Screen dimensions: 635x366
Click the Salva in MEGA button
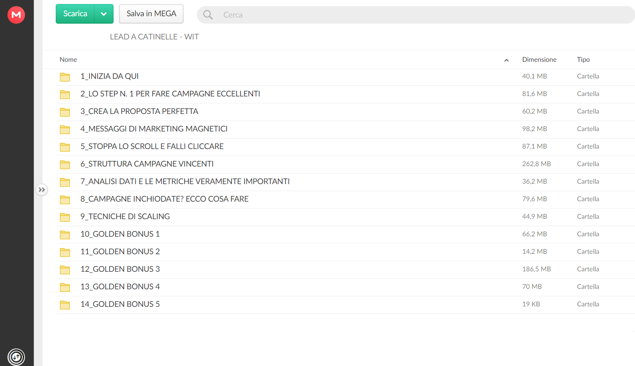[x=151, y=14]
